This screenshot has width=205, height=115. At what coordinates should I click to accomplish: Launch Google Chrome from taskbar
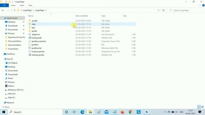(x=130, y=112)
